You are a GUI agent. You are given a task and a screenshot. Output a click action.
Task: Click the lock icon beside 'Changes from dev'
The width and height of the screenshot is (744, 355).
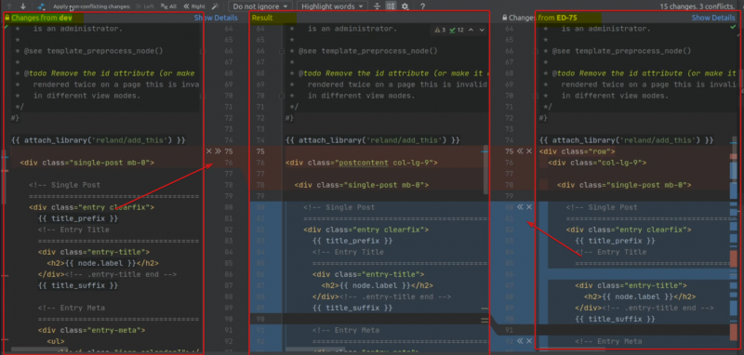(x=7, y=18)
